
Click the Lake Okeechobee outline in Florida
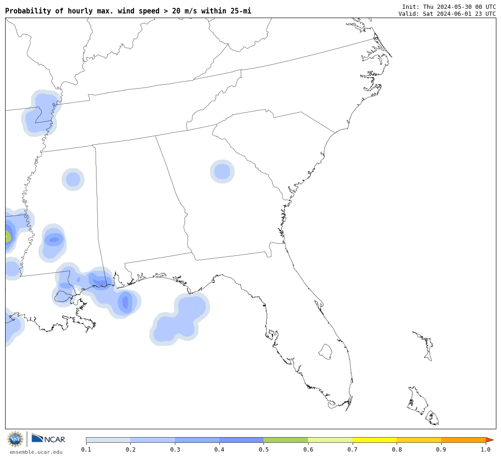click(325, 352)
